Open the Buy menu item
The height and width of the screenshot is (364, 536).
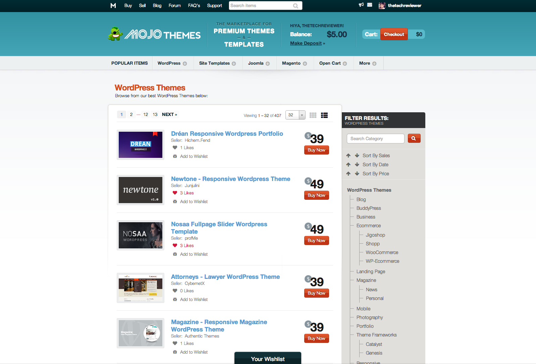tap(128, 5)
